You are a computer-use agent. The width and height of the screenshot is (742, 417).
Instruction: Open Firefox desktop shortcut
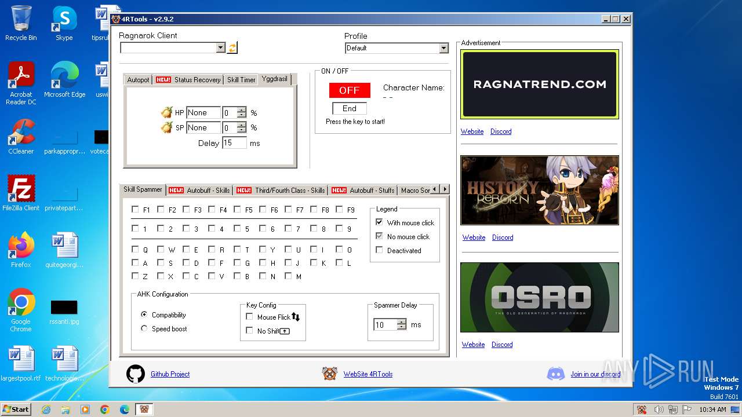(21, 250)
